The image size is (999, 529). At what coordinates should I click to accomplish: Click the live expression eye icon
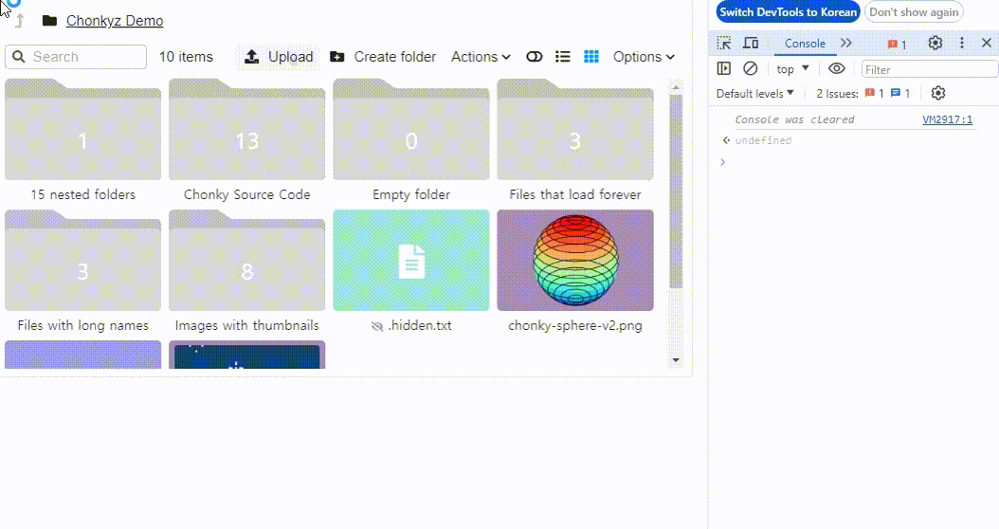coord(837,68)
